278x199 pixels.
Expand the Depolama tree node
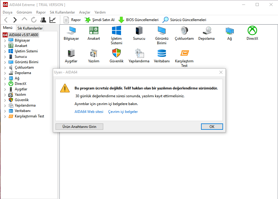[5, 73]
